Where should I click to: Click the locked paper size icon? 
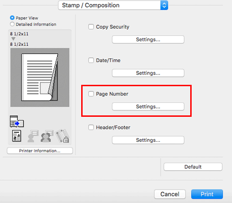click(x=62, y=136)
